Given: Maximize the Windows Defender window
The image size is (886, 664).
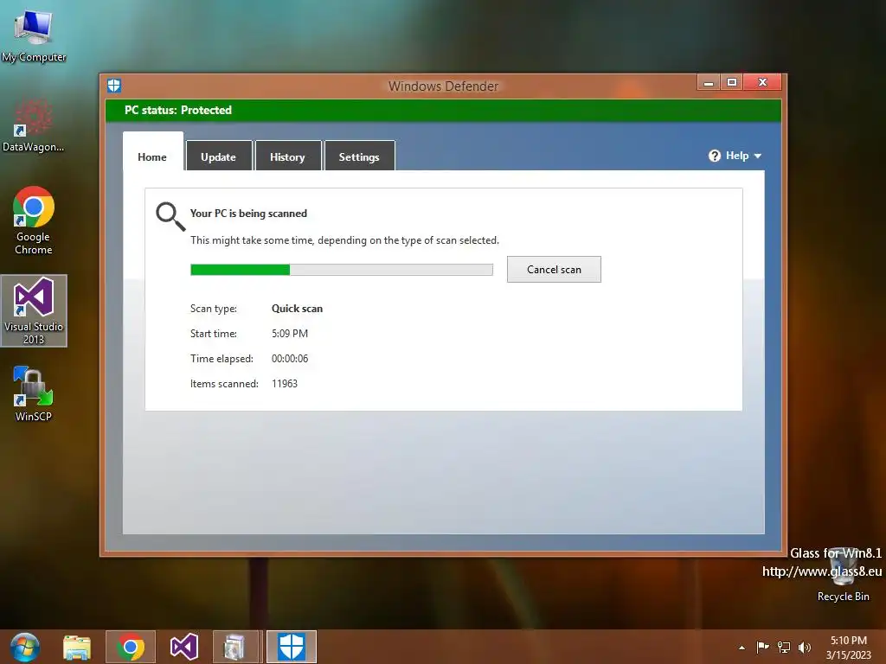Looking at the screenshot, I should [x=732, y=82].
